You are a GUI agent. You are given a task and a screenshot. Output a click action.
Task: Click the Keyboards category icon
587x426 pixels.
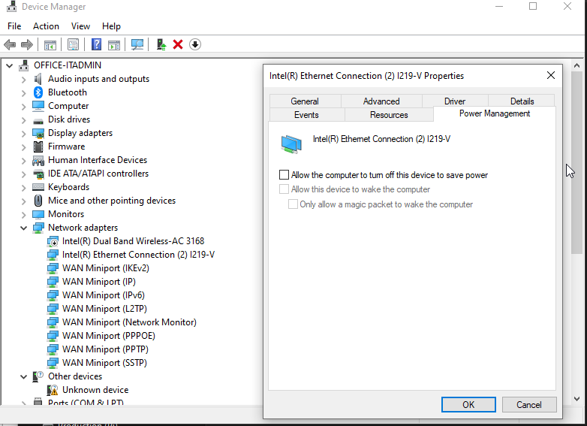[x=38, y=187]
